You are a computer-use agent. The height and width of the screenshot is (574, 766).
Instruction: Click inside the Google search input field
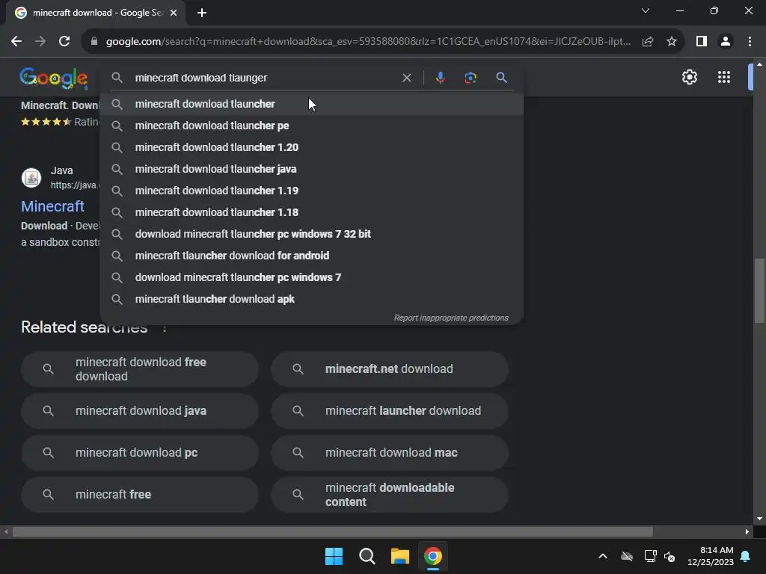pyautogui.click(x=264, y=78)
